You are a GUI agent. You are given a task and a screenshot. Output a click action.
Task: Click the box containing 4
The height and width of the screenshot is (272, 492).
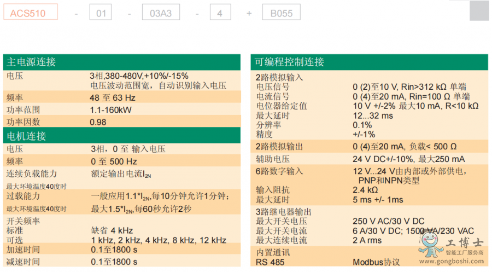pos(220,12)
